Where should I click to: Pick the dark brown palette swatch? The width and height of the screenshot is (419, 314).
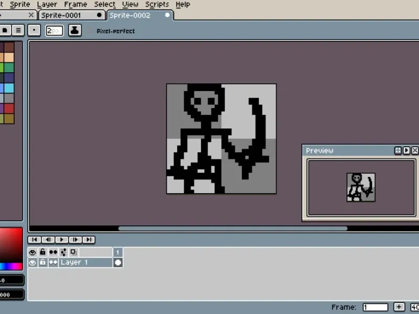(9, 47)
